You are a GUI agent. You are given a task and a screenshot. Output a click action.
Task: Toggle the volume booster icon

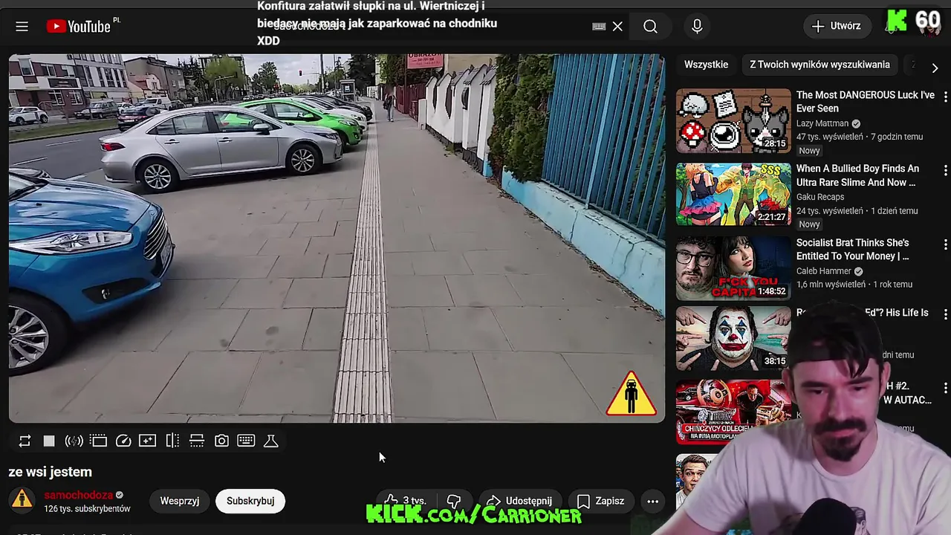click(x=74, y=441)
